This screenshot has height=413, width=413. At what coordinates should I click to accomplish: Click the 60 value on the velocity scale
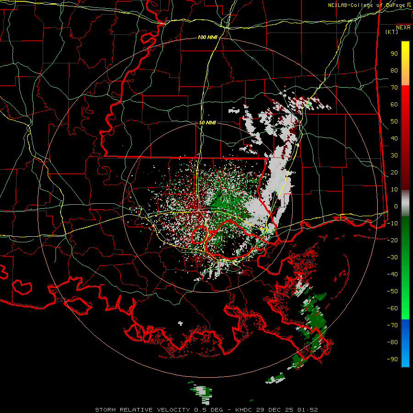click(394, 104)
